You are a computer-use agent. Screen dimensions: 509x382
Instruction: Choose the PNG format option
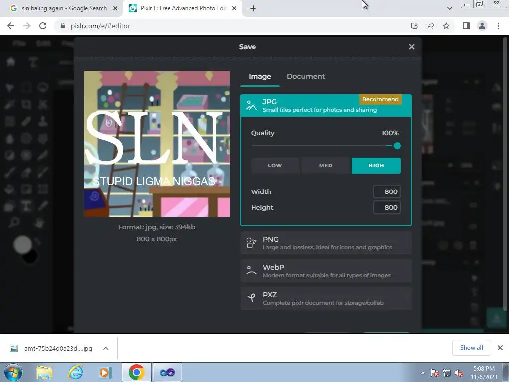click(326, 243)
